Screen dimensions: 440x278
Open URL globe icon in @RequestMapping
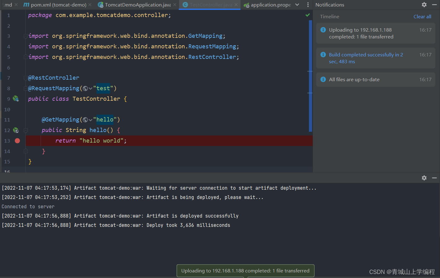pyautogui.click(x=85, y=89)
